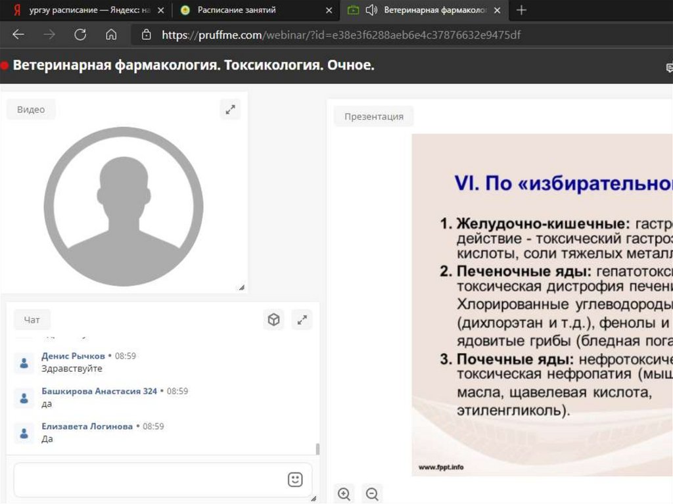Click the Чат panel label
Screen dimensions: 673x504
[x=32, y=319]
